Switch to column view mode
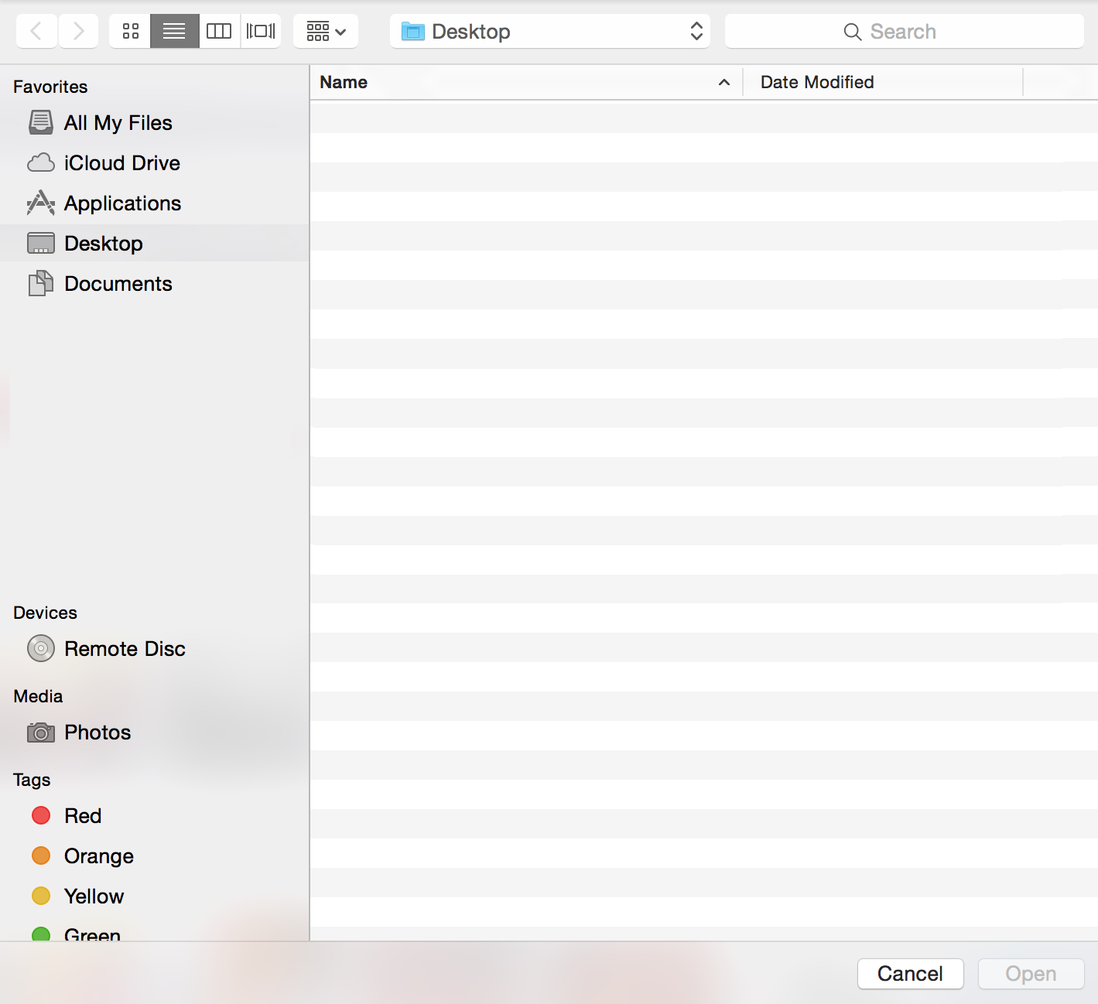Screen dimensions: 1098x1004 [219, 31]
